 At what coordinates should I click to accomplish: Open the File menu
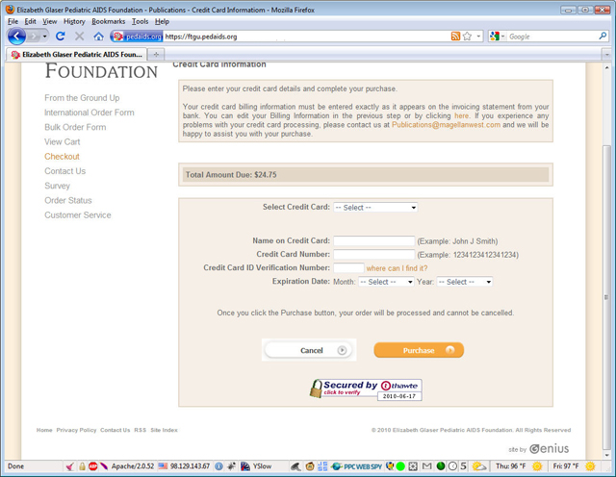click(x=13, y=21)
